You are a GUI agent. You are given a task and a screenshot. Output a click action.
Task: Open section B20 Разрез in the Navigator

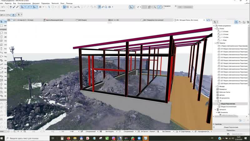pos(231,60)
